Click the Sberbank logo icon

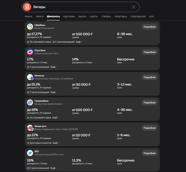click(30, 27)
